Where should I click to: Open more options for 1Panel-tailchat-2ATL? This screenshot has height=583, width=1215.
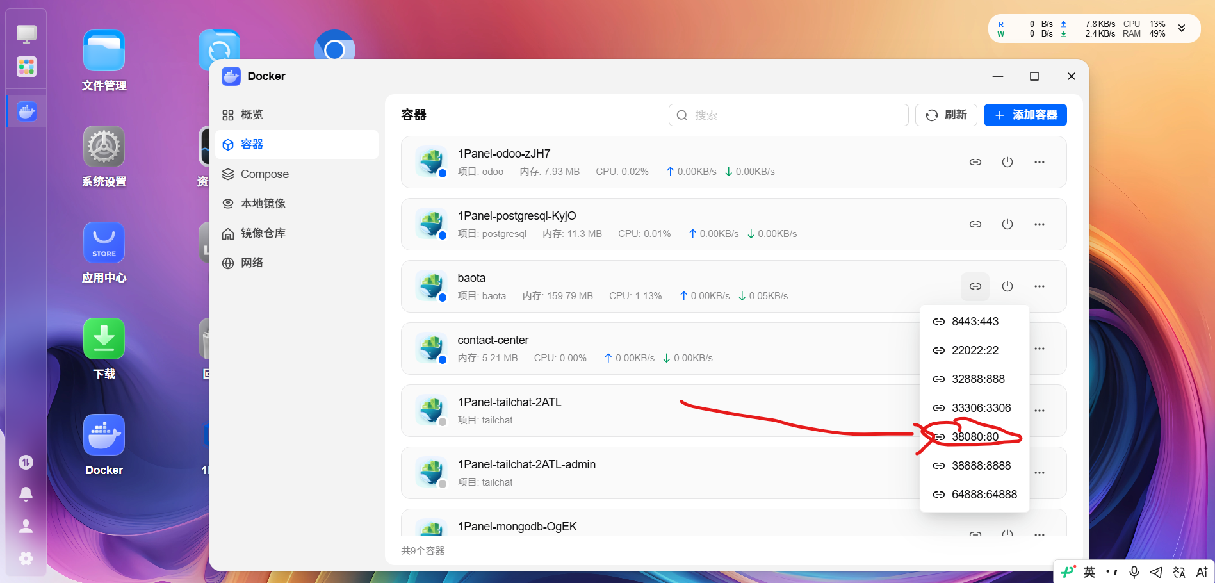click(1040, 411)
